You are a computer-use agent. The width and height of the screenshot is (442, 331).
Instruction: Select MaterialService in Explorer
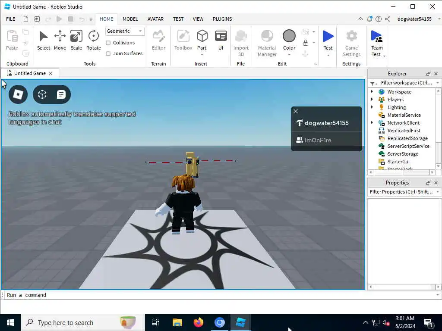point(404,115)
